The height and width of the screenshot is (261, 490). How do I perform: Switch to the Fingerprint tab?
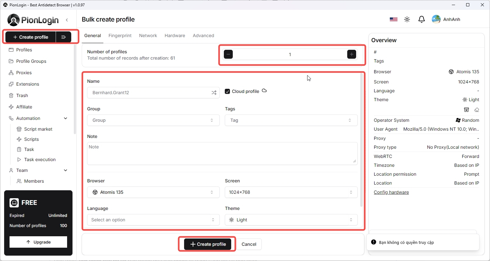[120, 36]
